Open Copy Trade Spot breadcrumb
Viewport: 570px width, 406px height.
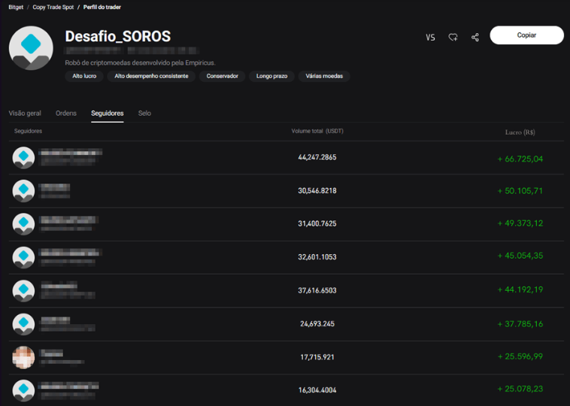coord(52,7)
